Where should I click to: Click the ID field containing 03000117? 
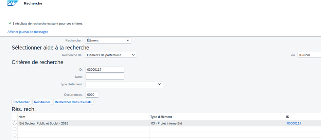point(105,70)
